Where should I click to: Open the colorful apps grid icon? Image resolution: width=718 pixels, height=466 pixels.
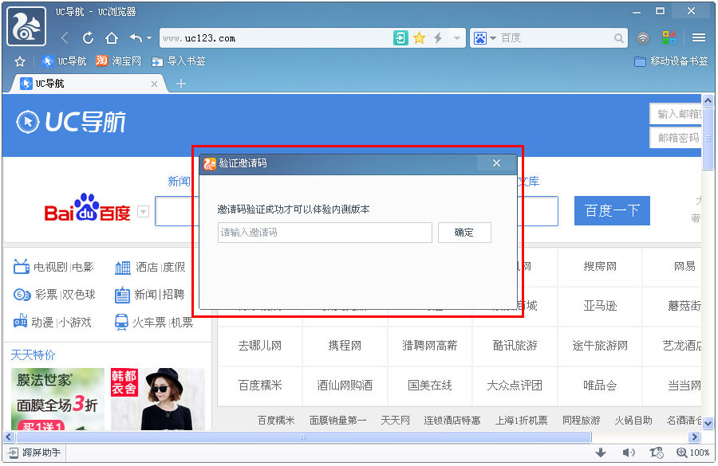pyautogui.click(x=669, y=38)
